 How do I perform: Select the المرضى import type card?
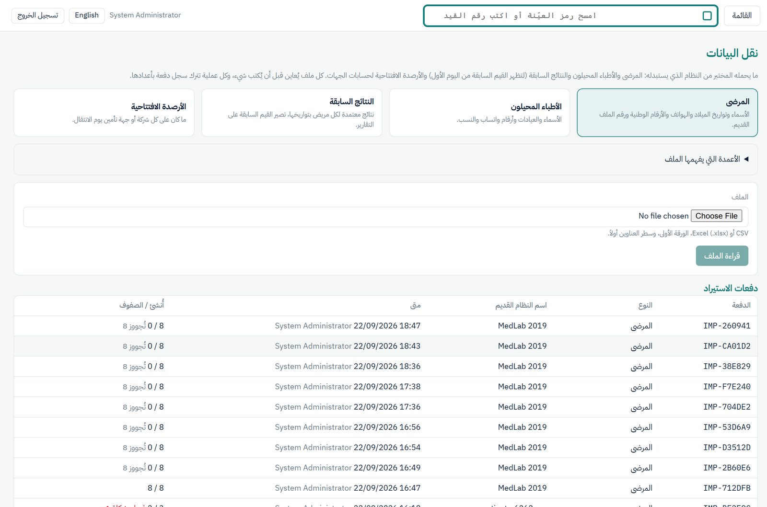coord(667,113)
